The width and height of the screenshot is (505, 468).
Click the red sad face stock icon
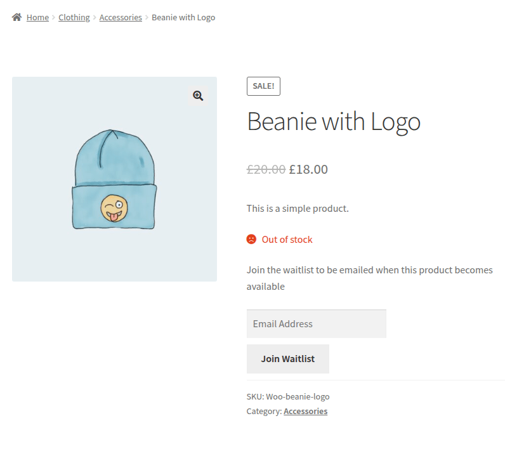click(x=251, y=239)
